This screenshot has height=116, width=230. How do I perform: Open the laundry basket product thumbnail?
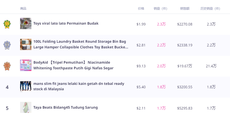(26, 45)
